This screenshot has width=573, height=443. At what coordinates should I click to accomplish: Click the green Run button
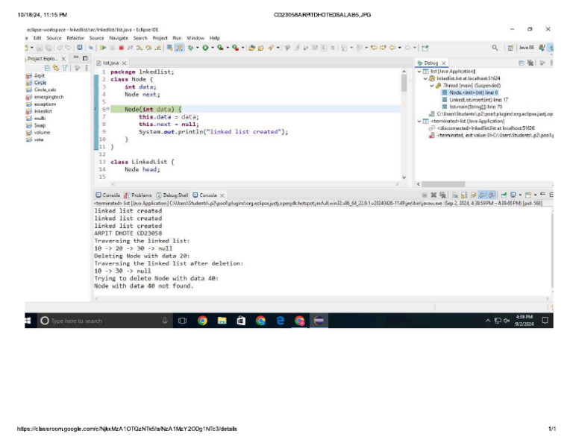(x=205, y=48)
